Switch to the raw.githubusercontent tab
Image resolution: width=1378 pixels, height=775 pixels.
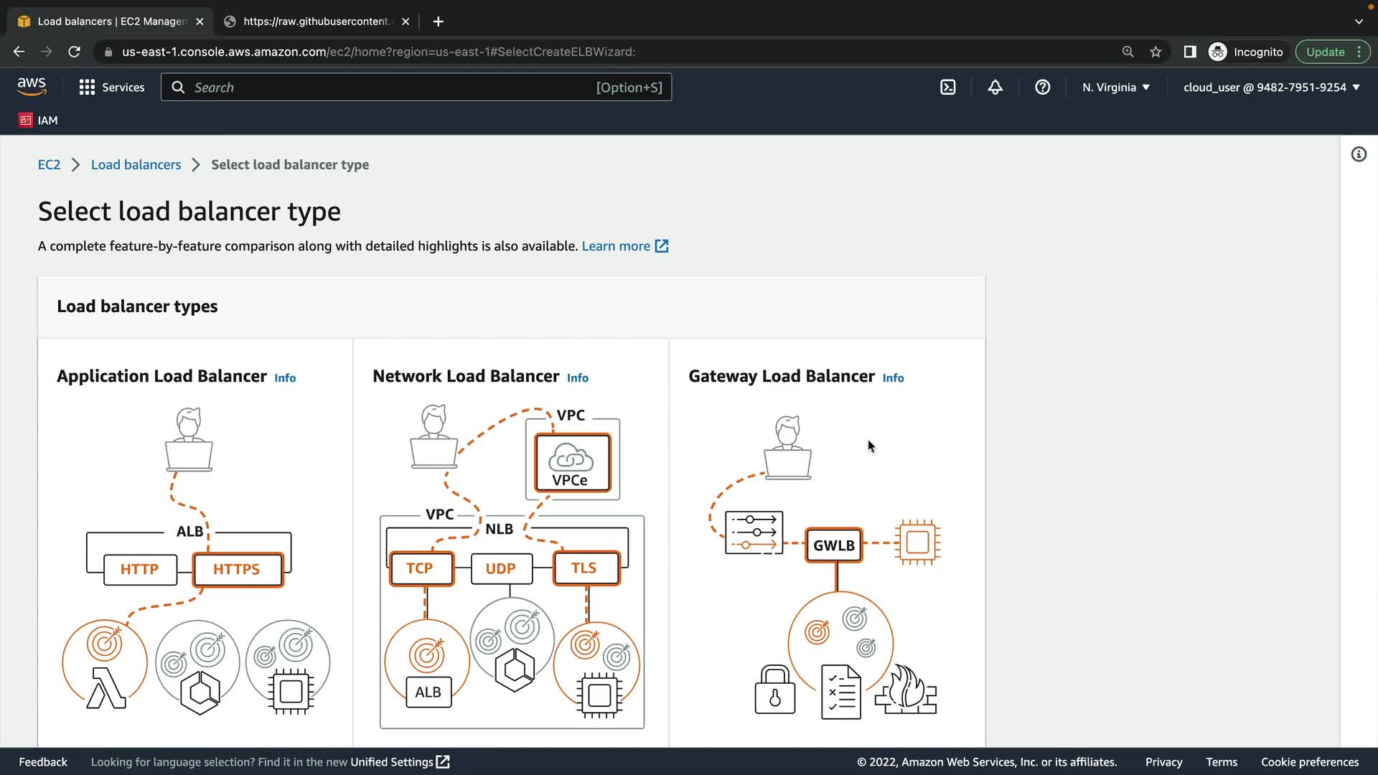[316, 22]
